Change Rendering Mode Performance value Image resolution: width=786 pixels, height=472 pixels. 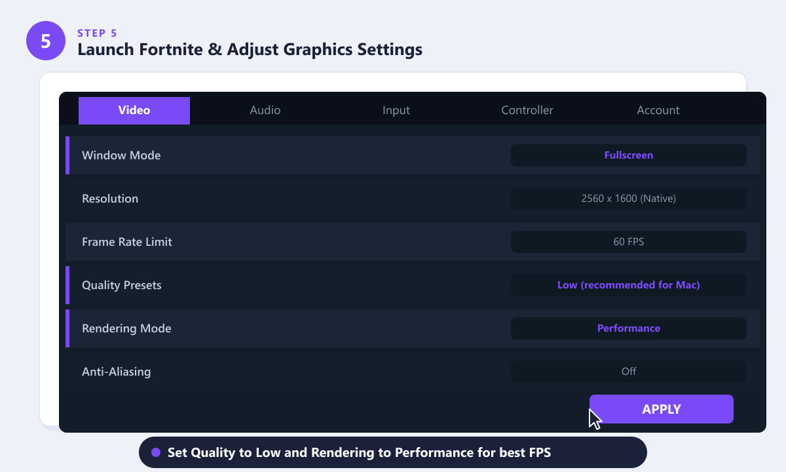(x=629, y=328)
